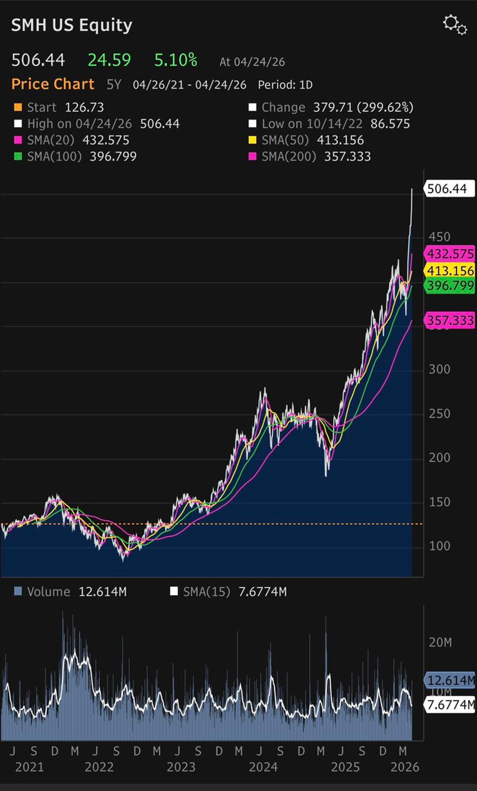Image resolution: width=477 pixels, height=791 pixels.
Task: Toggle the SMA(20) magenta legend marker
Action: tap(18, 140)
